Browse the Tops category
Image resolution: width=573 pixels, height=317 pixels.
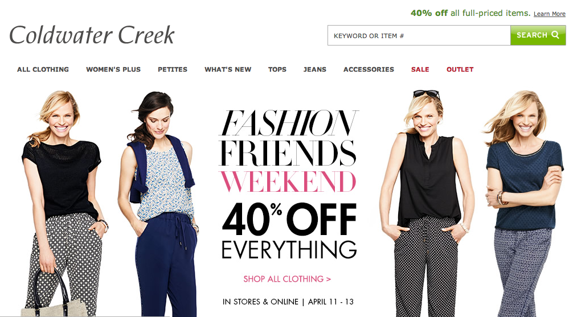[x=277, y=69]
